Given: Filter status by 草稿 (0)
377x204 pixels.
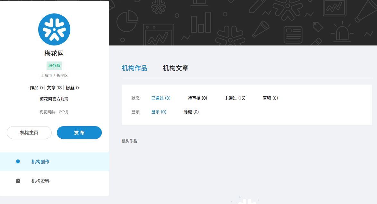Looking at the screenshot, I should click(x=270, y=98).
